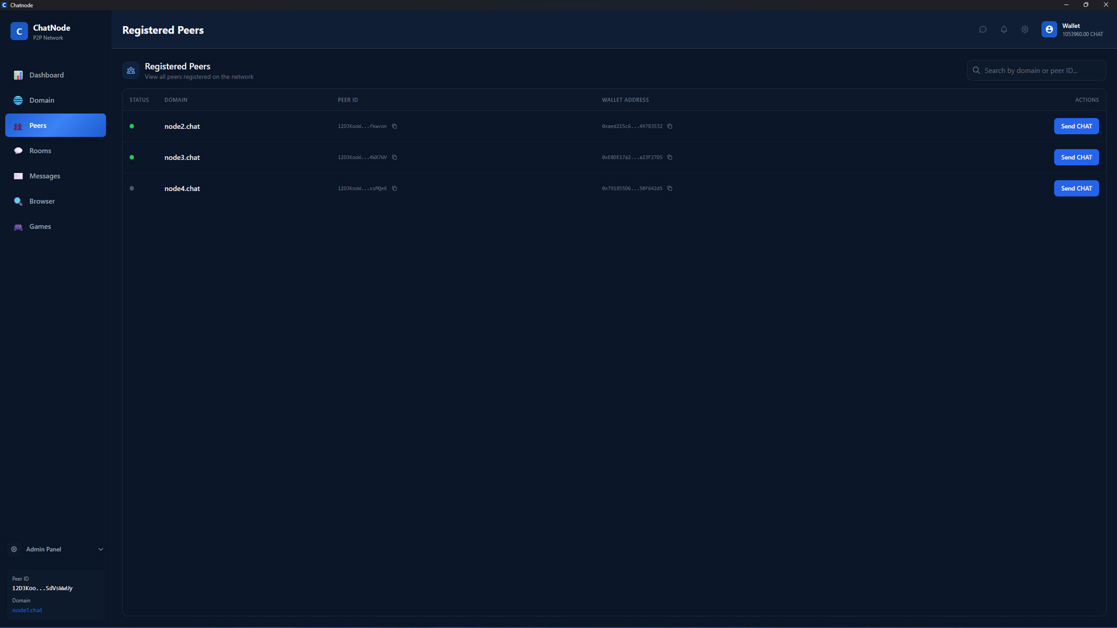Copy node4.chat peer ID
Image resolution: width=1117 pixels, height=628 pixels.
pyautogui.click(x=394, y=188)
